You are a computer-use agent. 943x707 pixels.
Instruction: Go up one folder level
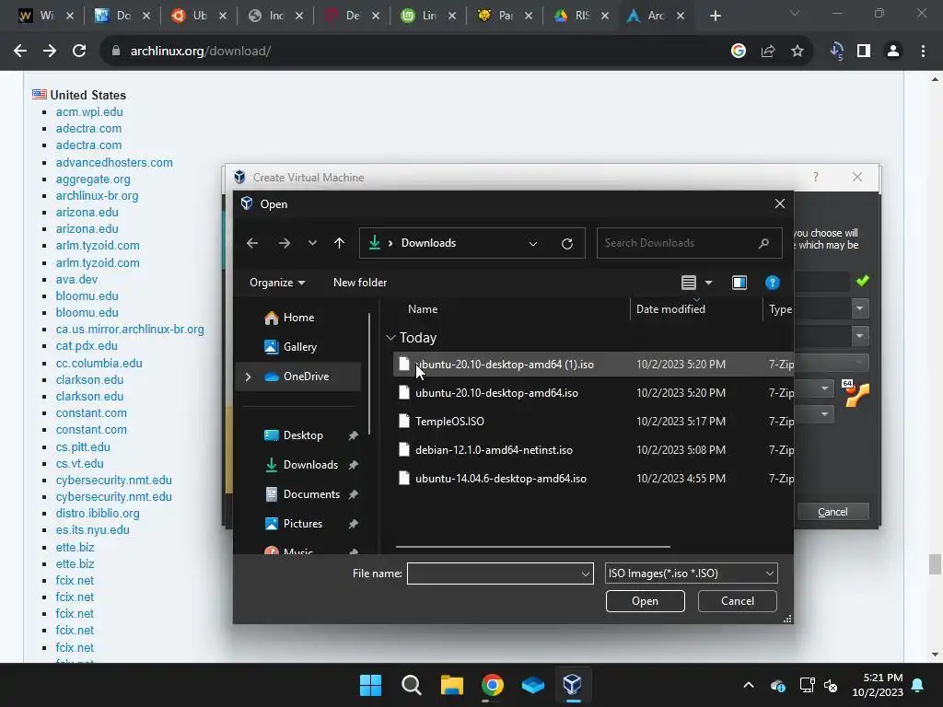pyautogui.click(x=339, y=243)
